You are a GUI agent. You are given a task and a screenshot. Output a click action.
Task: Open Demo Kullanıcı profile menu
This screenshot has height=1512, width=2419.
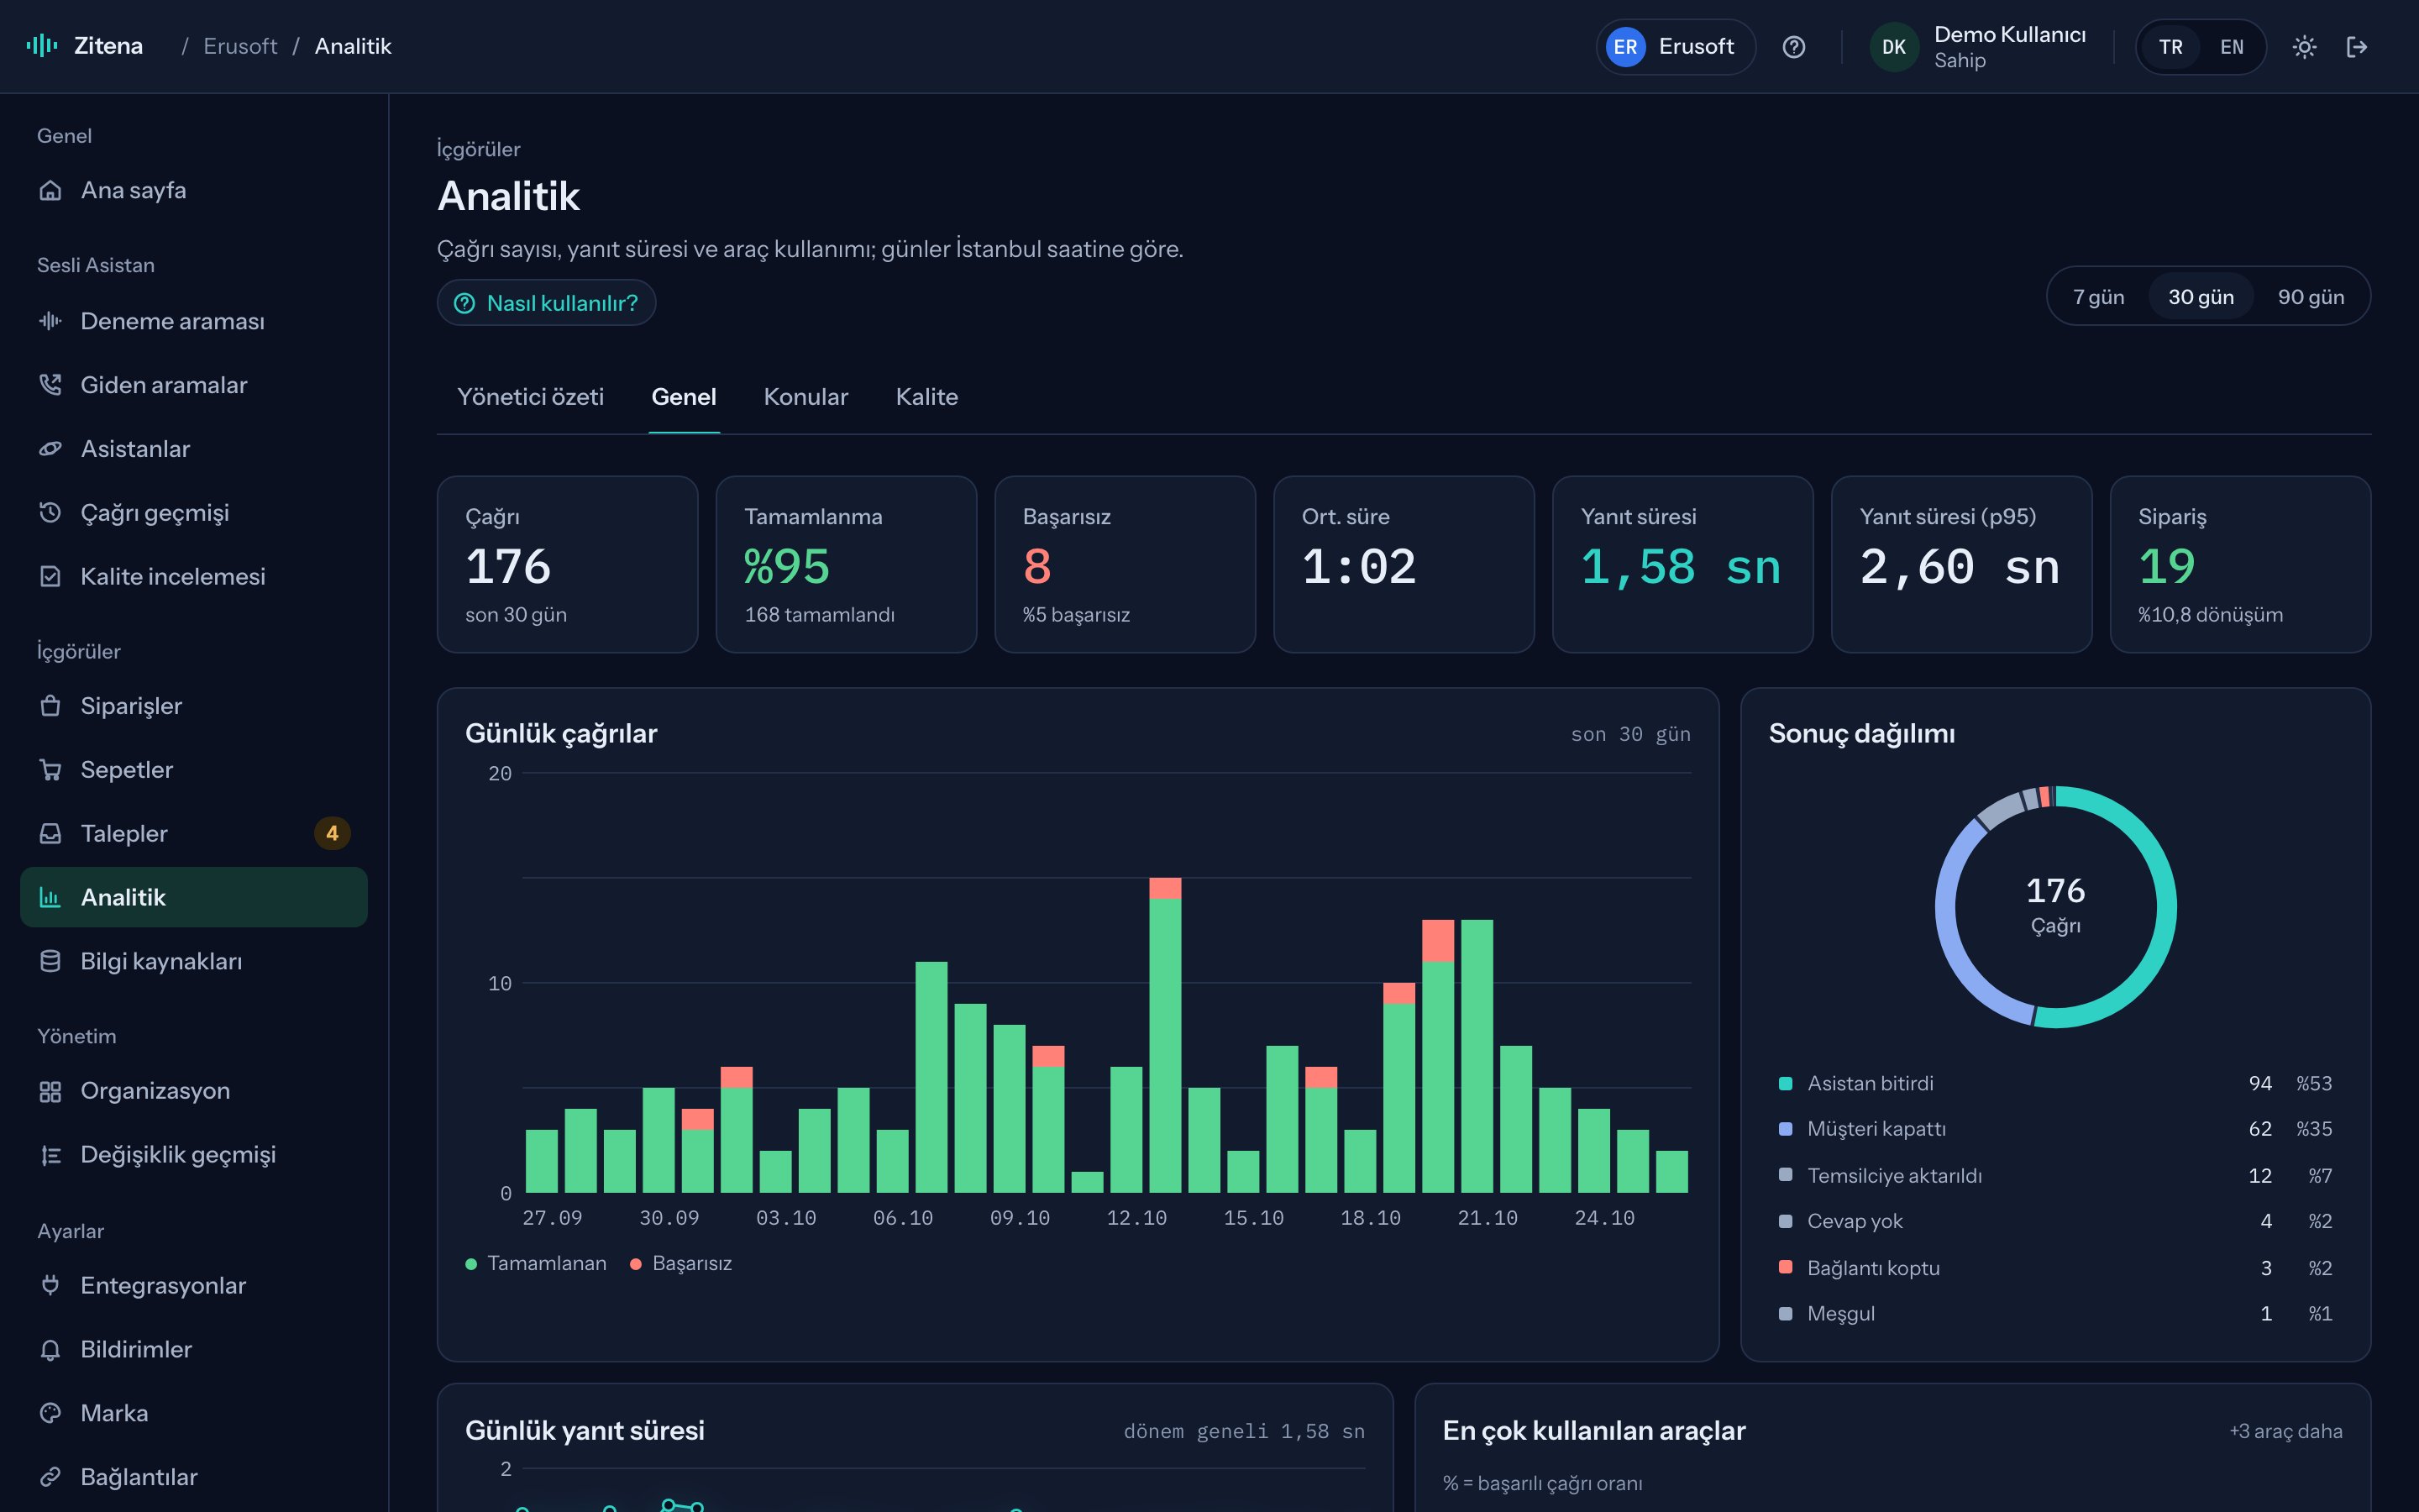coord(1979,47)
